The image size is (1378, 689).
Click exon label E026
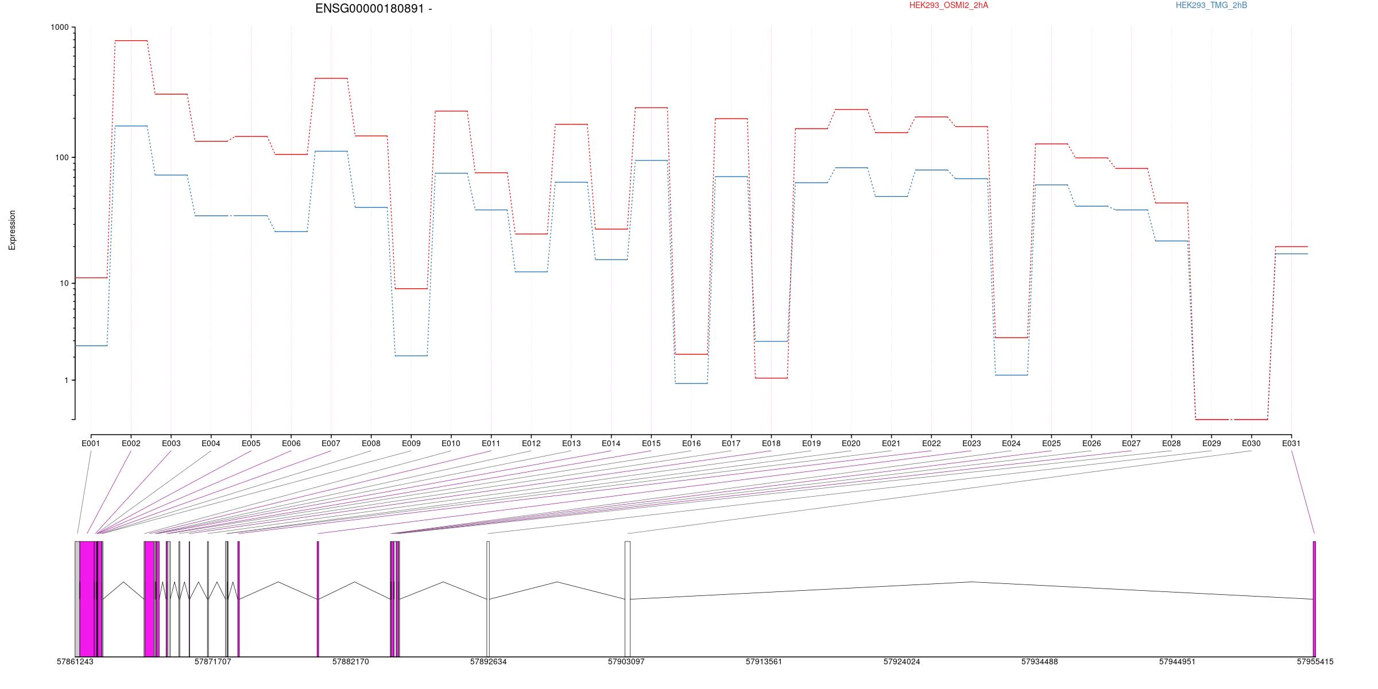[1091, 443]
